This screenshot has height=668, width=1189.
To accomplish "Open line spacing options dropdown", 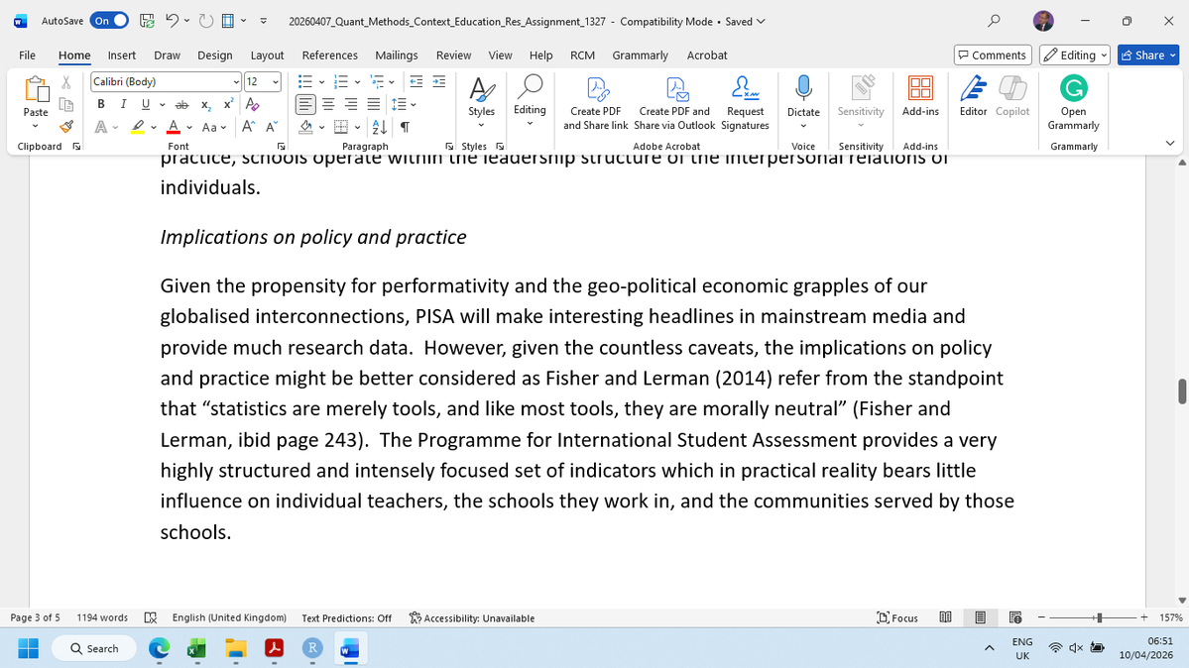I will 414,105.
